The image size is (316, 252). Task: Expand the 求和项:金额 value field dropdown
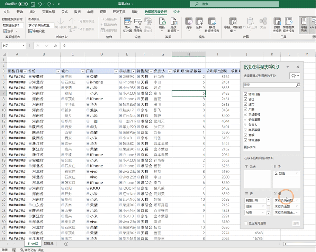pos(297,206)
